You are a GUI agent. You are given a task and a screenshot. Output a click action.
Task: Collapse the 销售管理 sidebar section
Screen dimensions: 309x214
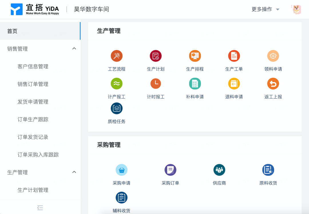[x=74, y=49]
